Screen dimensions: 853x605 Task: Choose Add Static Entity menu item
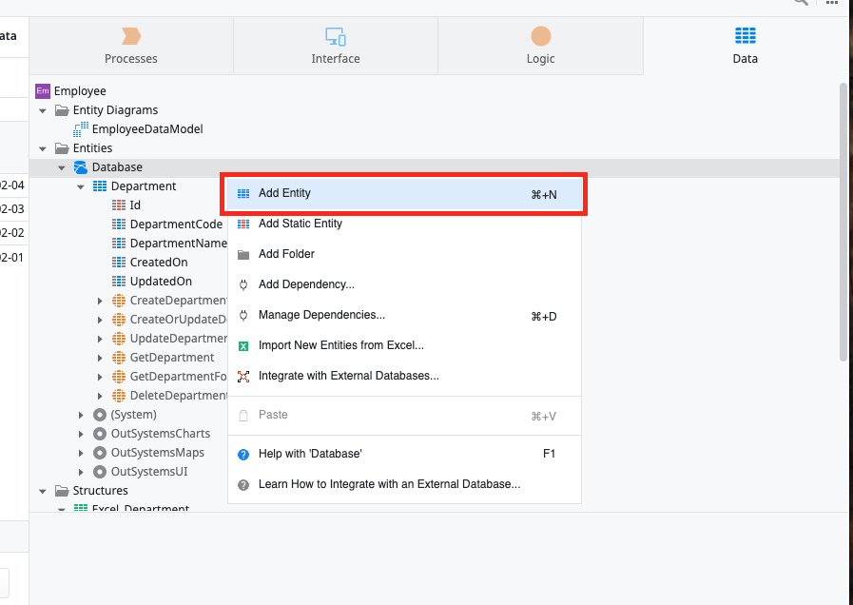click(403, 224)
